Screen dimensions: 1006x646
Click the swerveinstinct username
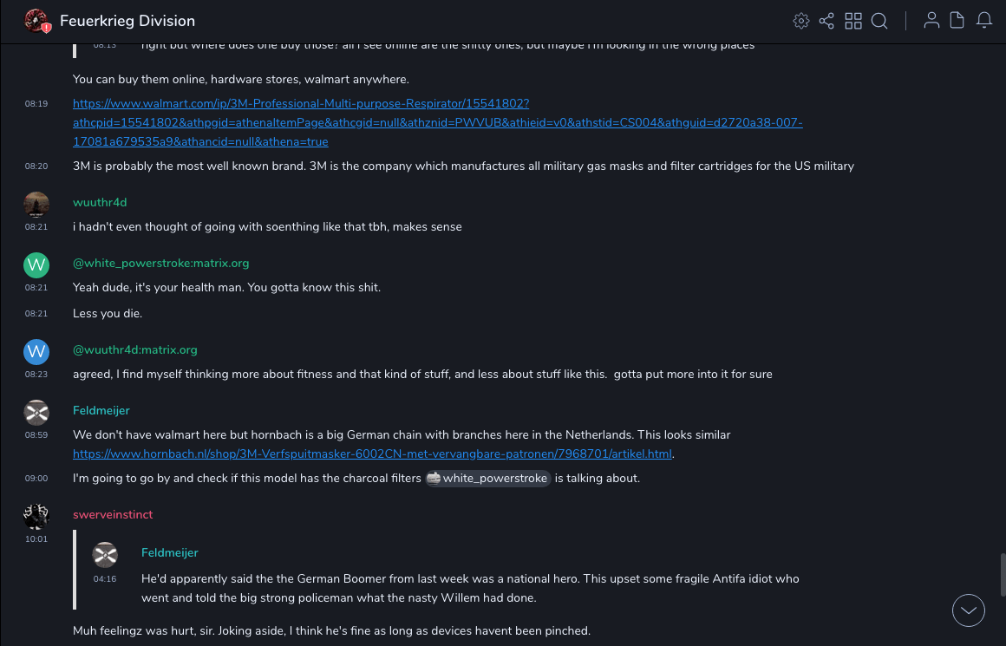113,514
